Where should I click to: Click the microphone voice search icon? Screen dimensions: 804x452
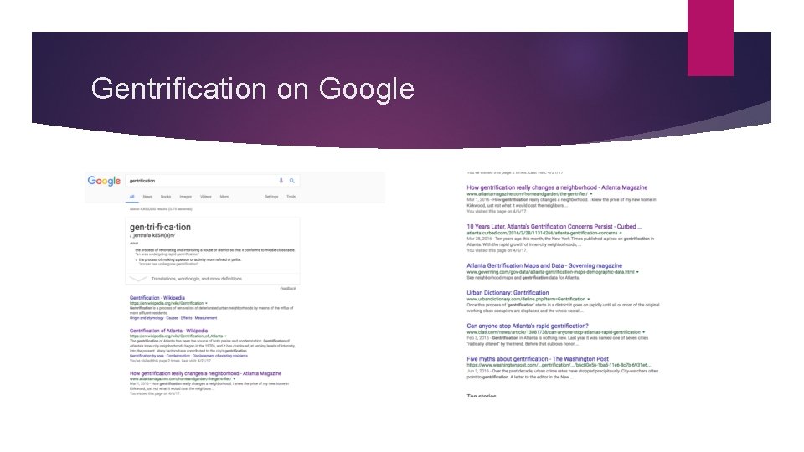[281, 181]
